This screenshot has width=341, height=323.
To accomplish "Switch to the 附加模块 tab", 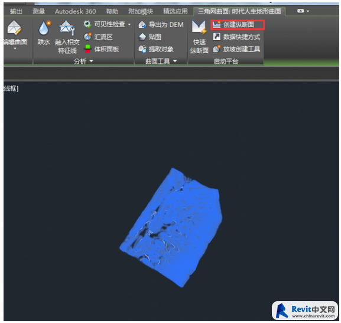I will click(141, 11).
